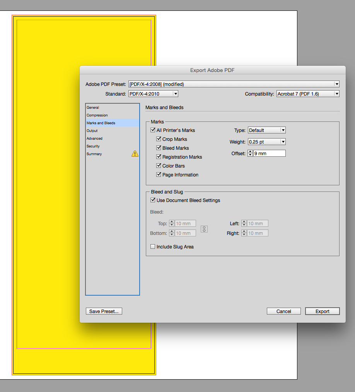Toggle the bleed link chain icon
This screenshot has width=355, height=392.
[x=204, y=229]
